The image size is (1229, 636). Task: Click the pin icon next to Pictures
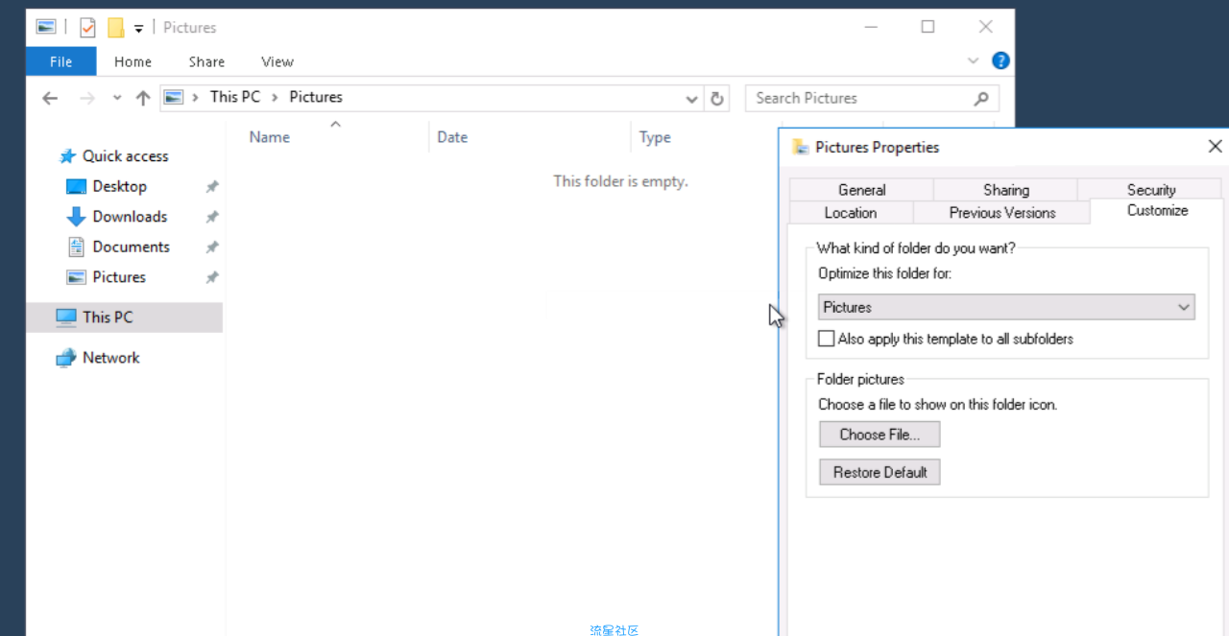[x=212, y=277]
